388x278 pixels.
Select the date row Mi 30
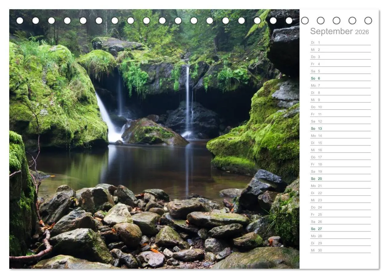tap(340, 250)
